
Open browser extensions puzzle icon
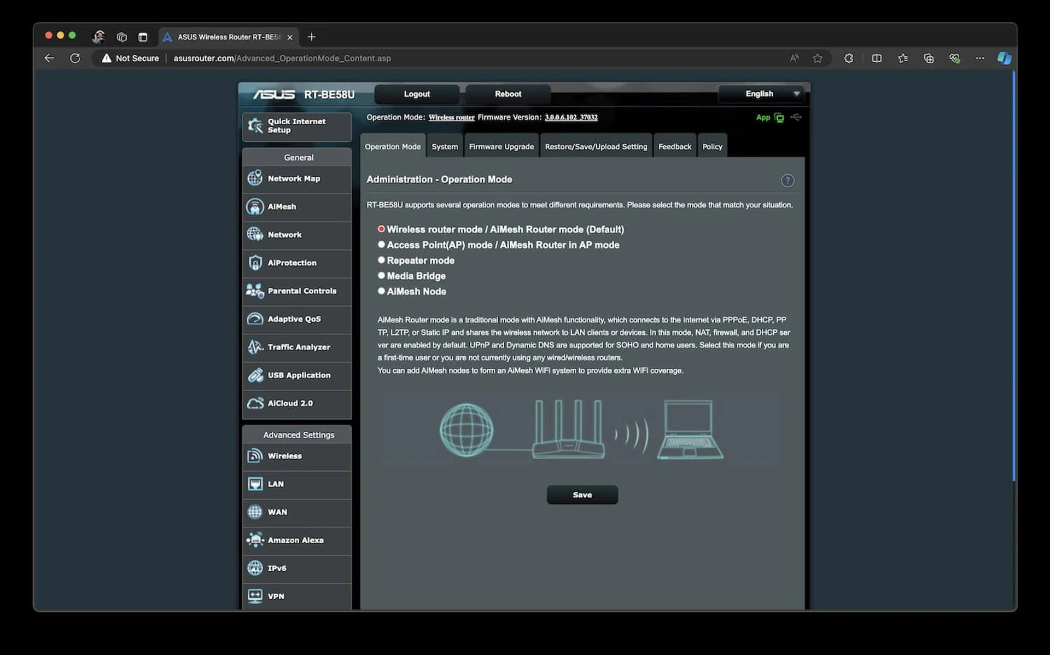pyautogui.click(x=849, y=58)
